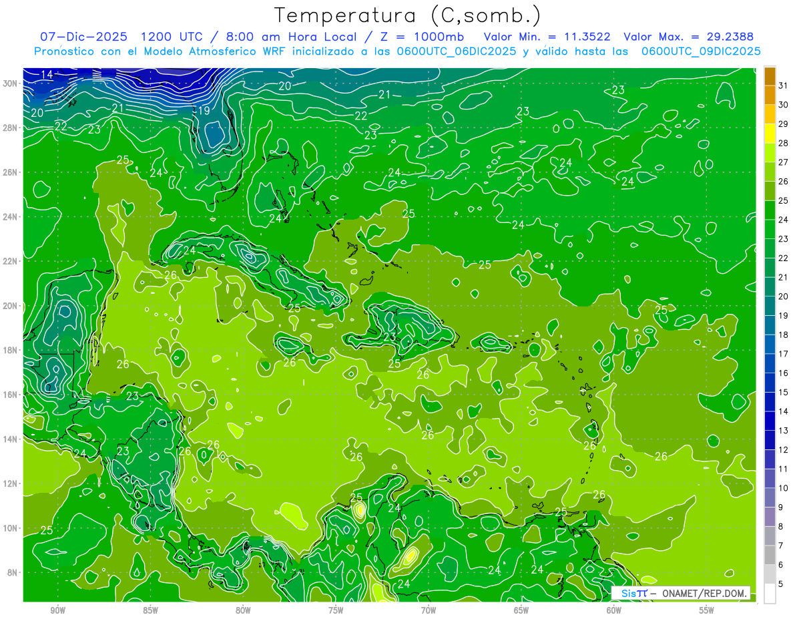Click the color bar label "31"
The width and height of the screenshot is (801, 619).
coord(784,85)
